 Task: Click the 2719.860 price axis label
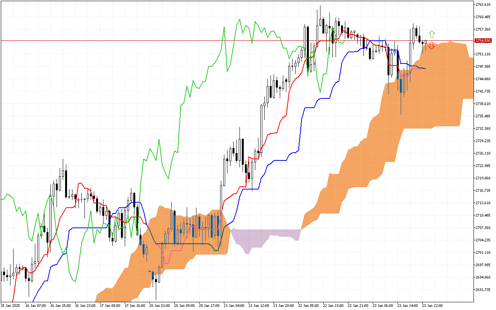point(483,178)
